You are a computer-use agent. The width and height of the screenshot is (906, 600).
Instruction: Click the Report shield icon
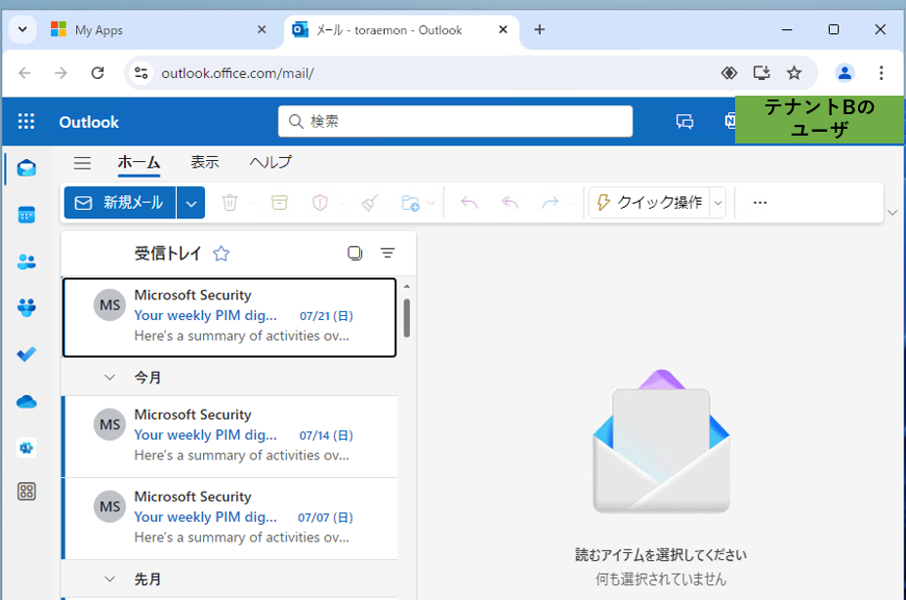click(320, 203)
